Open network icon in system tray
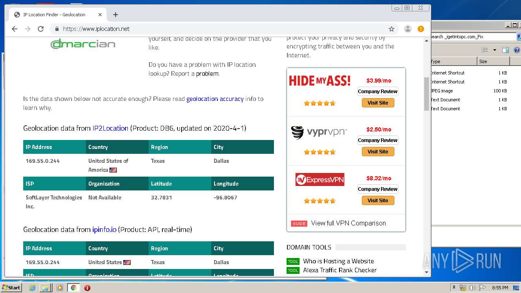The image size is (521, 293). point(463,288)
